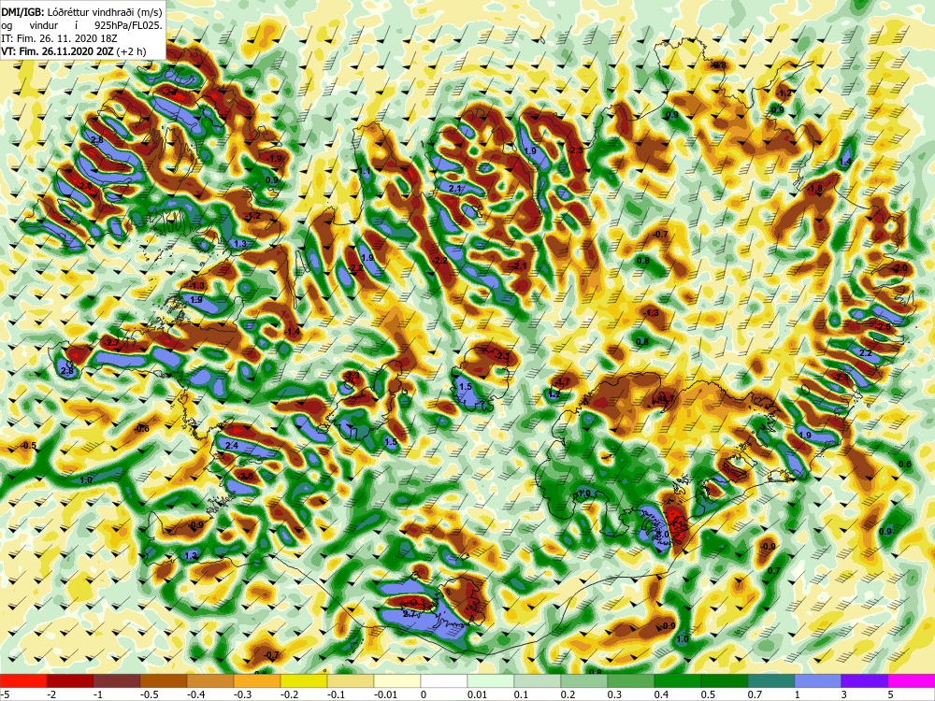Viewport: 935px width, 701px height.
Task: Click the 'IT: Fim. 26. 11. 2020 18Z' line
Action: point(59,38)
